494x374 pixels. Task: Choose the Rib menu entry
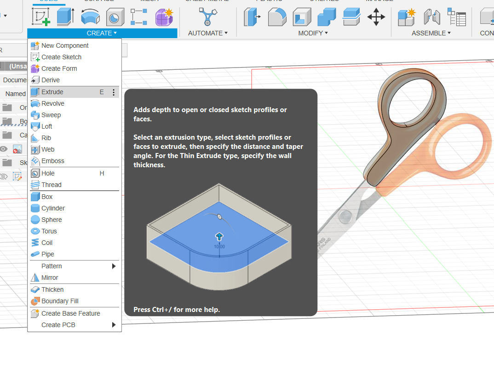[x=75, y=138]
